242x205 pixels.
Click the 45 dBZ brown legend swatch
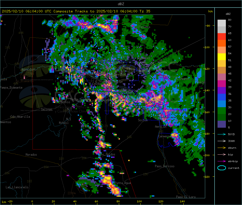click(222, 70)
